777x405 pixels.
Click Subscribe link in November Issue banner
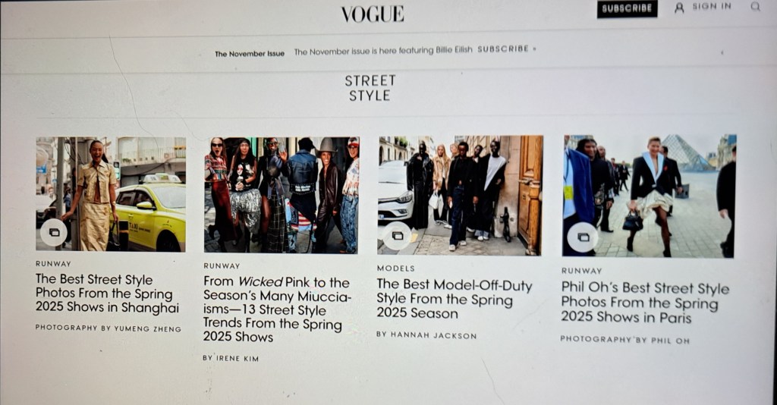point(506,49)
